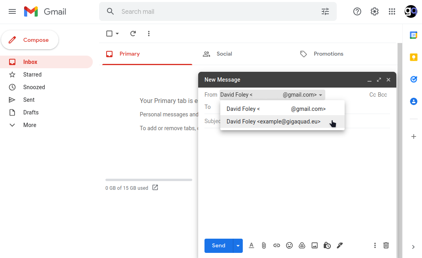Viewport: 422px width, 258px height.
Task: Insert a photo into the message
Action: [315, 245]
